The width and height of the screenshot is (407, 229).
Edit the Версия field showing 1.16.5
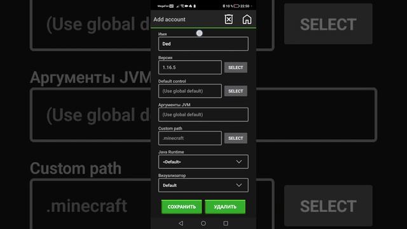click(190, 67)
